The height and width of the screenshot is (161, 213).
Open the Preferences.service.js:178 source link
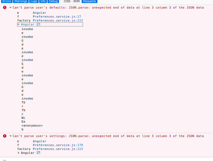click(x=58, y=145)
